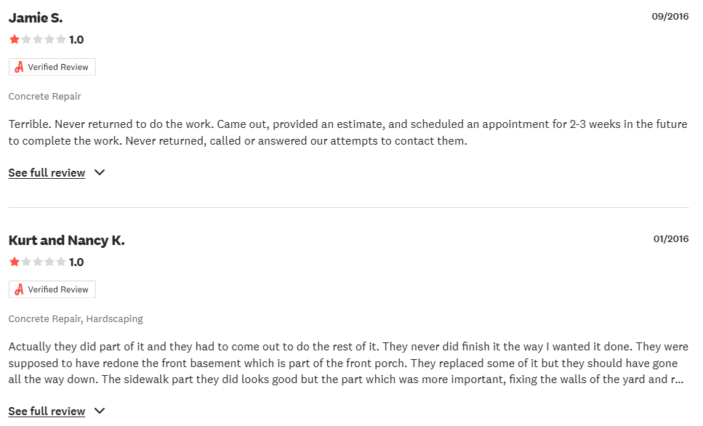Screen dimensions: 703x426
Task: Click Jamie's Verified Review badge
Action: 52,67
